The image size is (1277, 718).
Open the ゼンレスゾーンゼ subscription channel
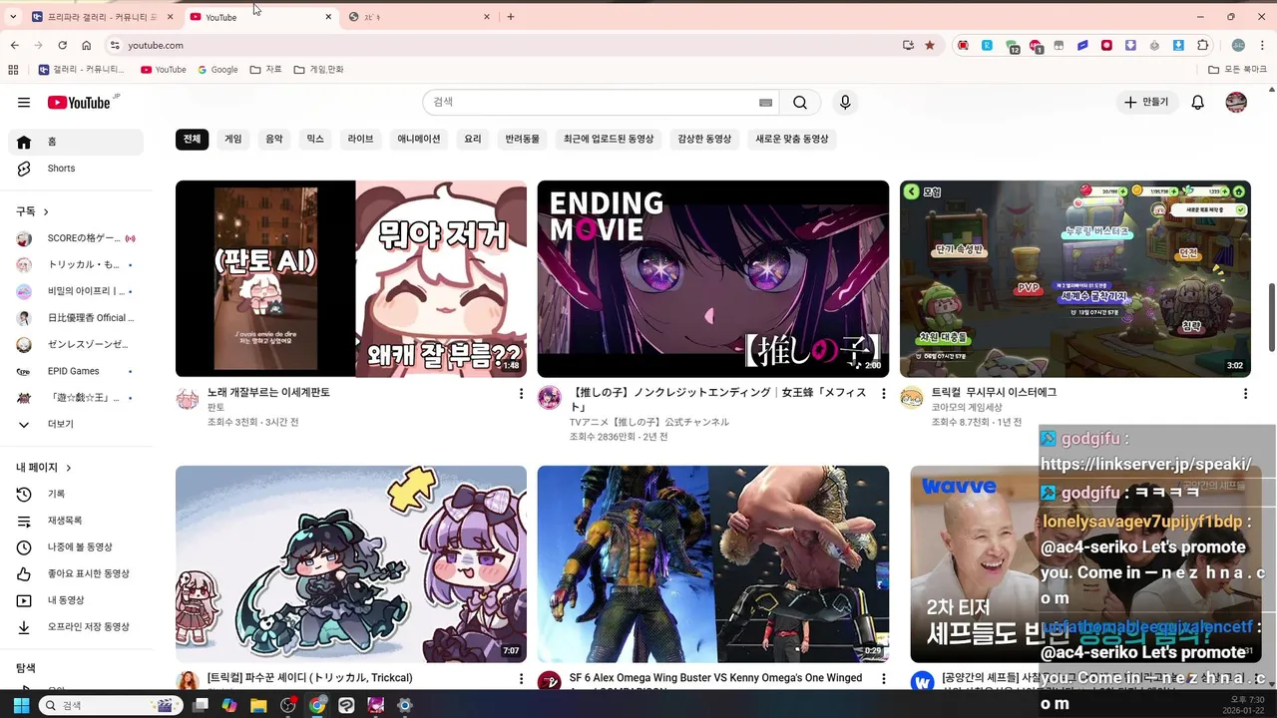(76, 345)
